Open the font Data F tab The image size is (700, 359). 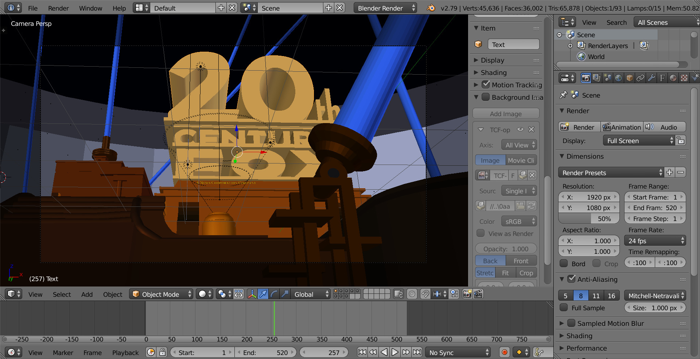point(662,78)
